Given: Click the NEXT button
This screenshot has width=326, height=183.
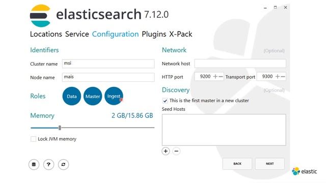Looking at the screenshot, I should (x=270, y=164).
